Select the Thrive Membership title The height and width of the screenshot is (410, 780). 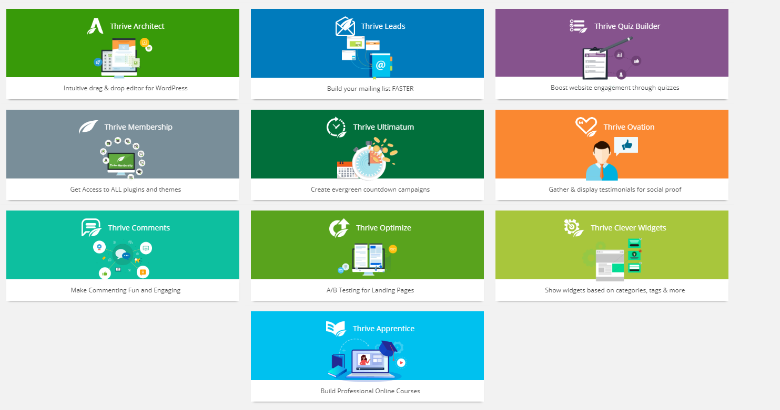pos(138,127)
